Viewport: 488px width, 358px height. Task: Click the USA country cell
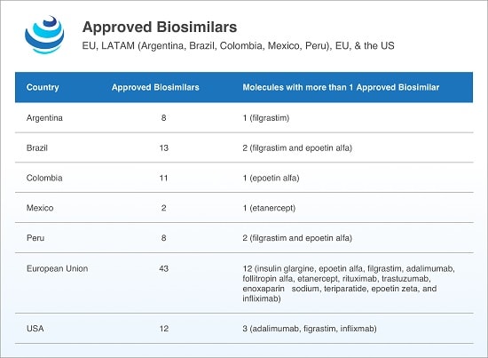click(x=35, y=329)
